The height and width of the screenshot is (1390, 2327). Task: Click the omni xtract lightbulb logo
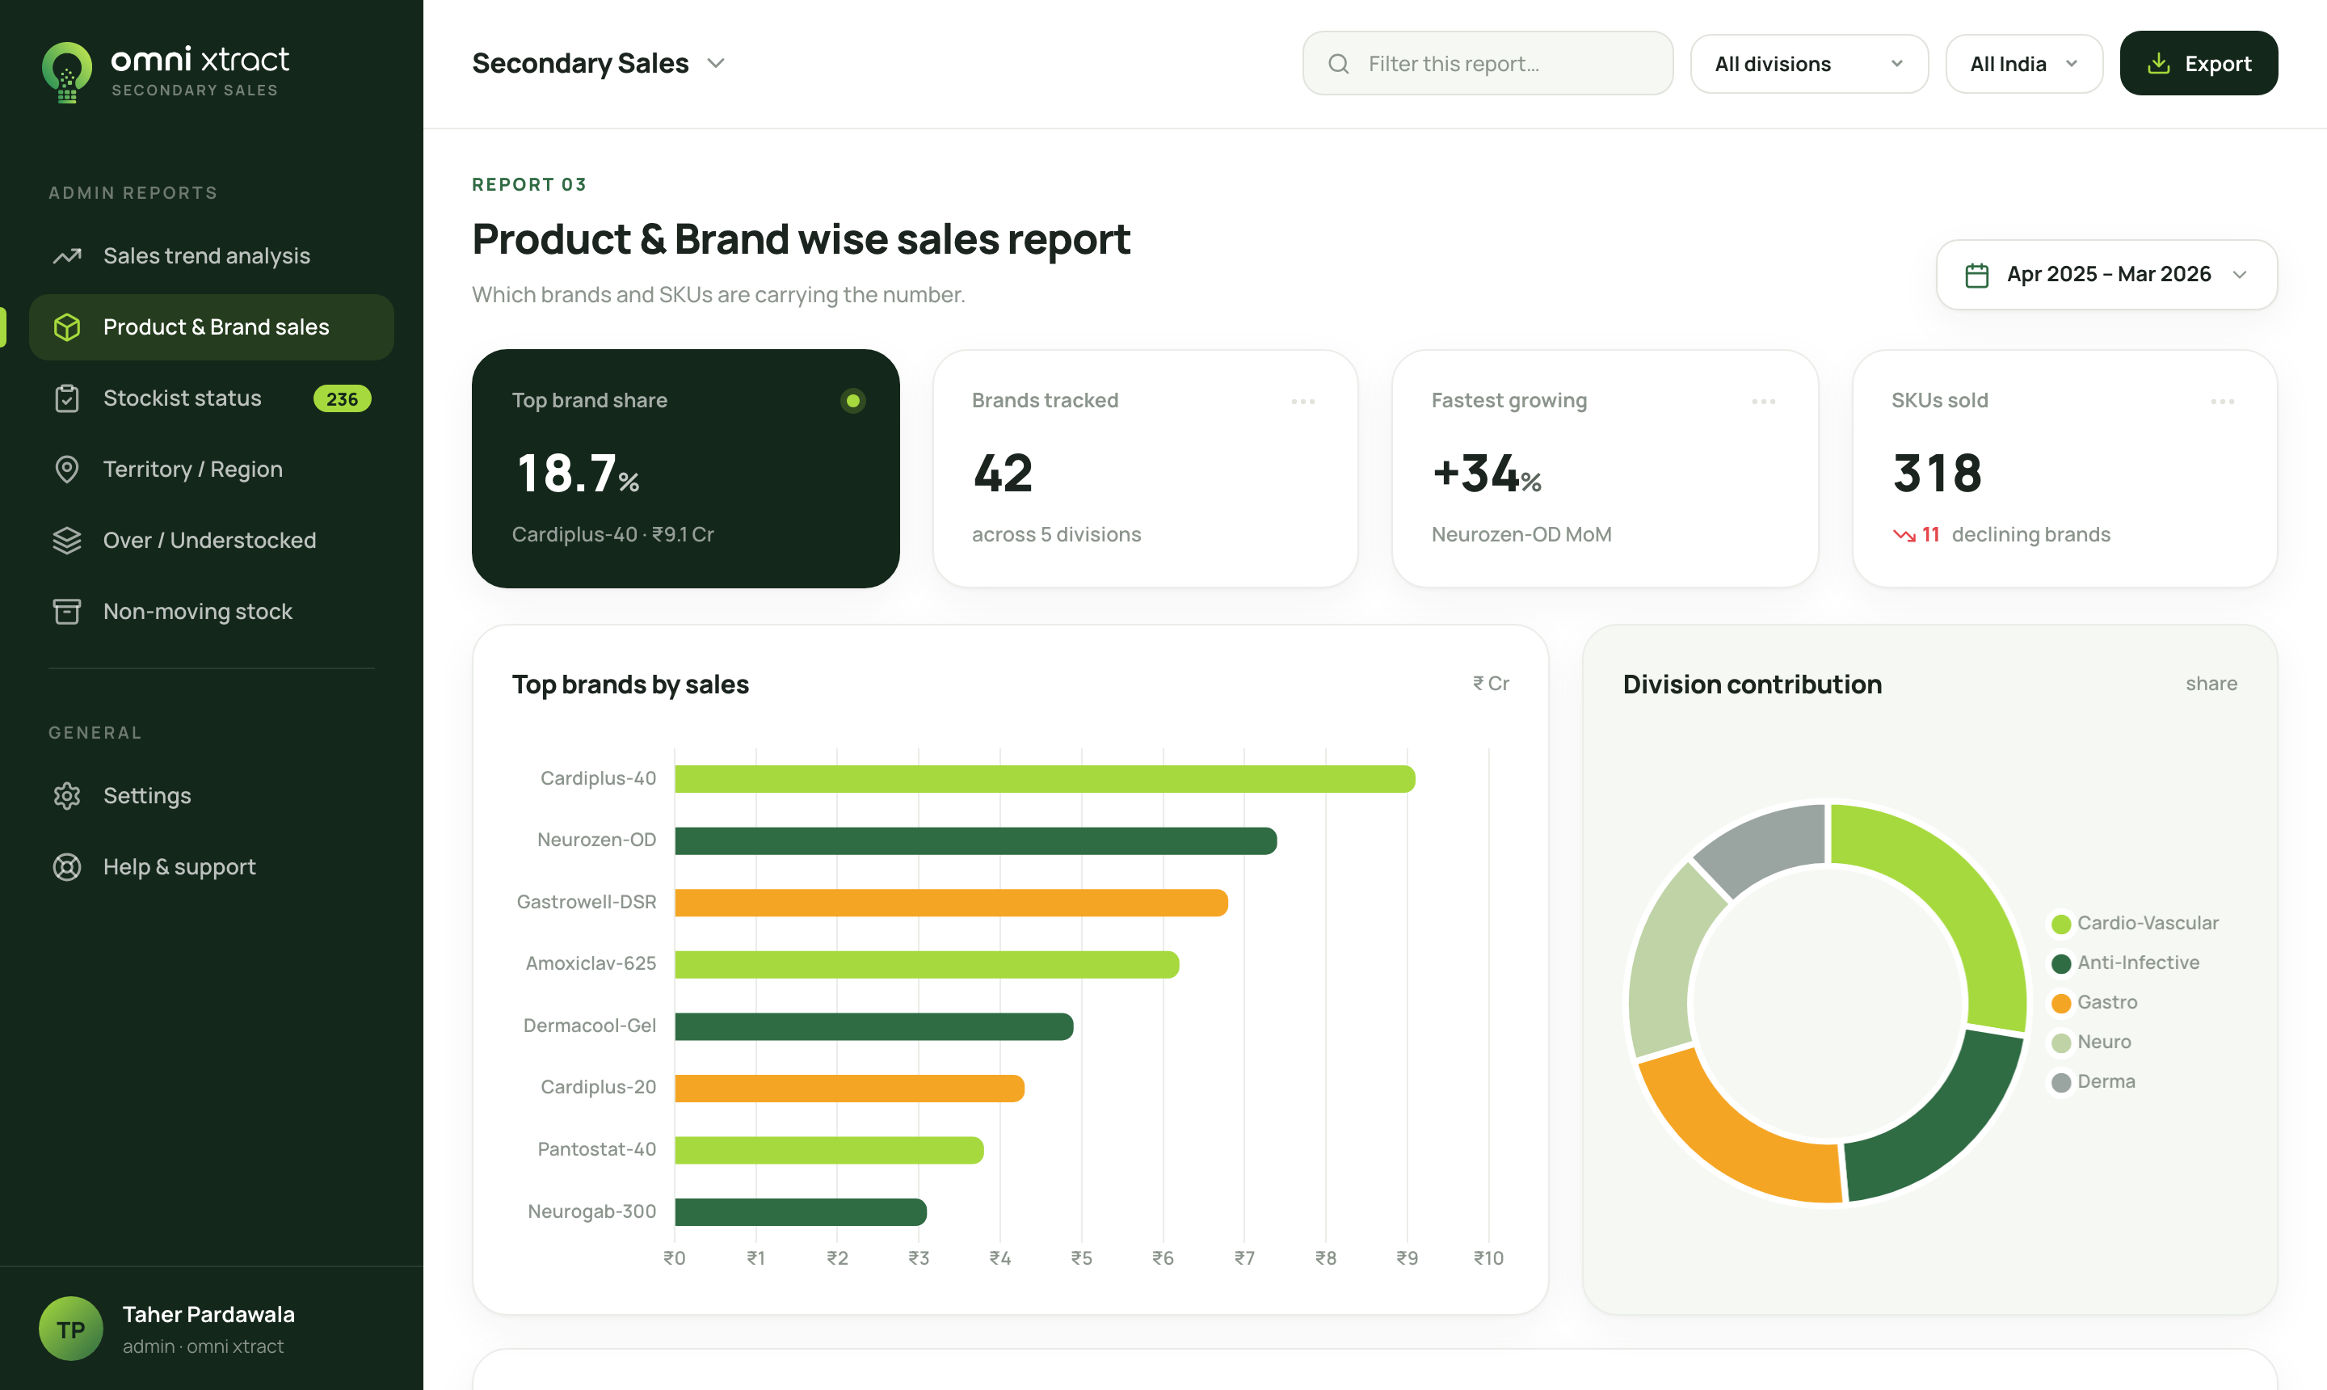67,72
